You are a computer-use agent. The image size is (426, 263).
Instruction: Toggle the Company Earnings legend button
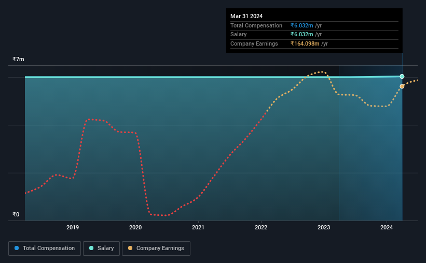(x=156, y=249)
